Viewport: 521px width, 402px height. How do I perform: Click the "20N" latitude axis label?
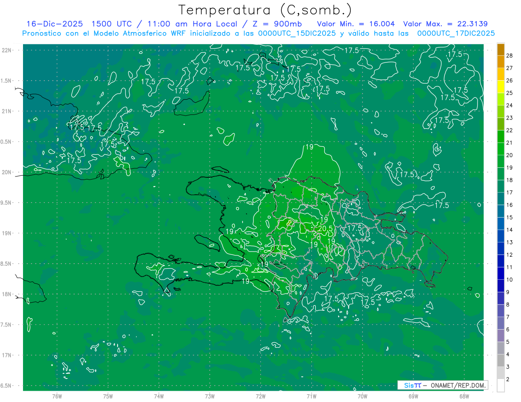tap(6, 172)
